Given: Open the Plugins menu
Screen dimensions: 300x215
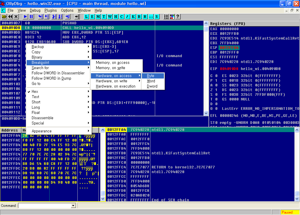Looking at the screenshot, I should coord(51,10).
